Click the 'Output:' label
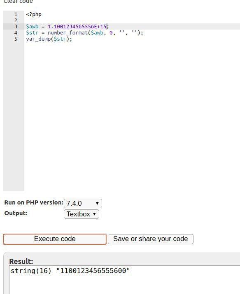 (x=16, y=213)
